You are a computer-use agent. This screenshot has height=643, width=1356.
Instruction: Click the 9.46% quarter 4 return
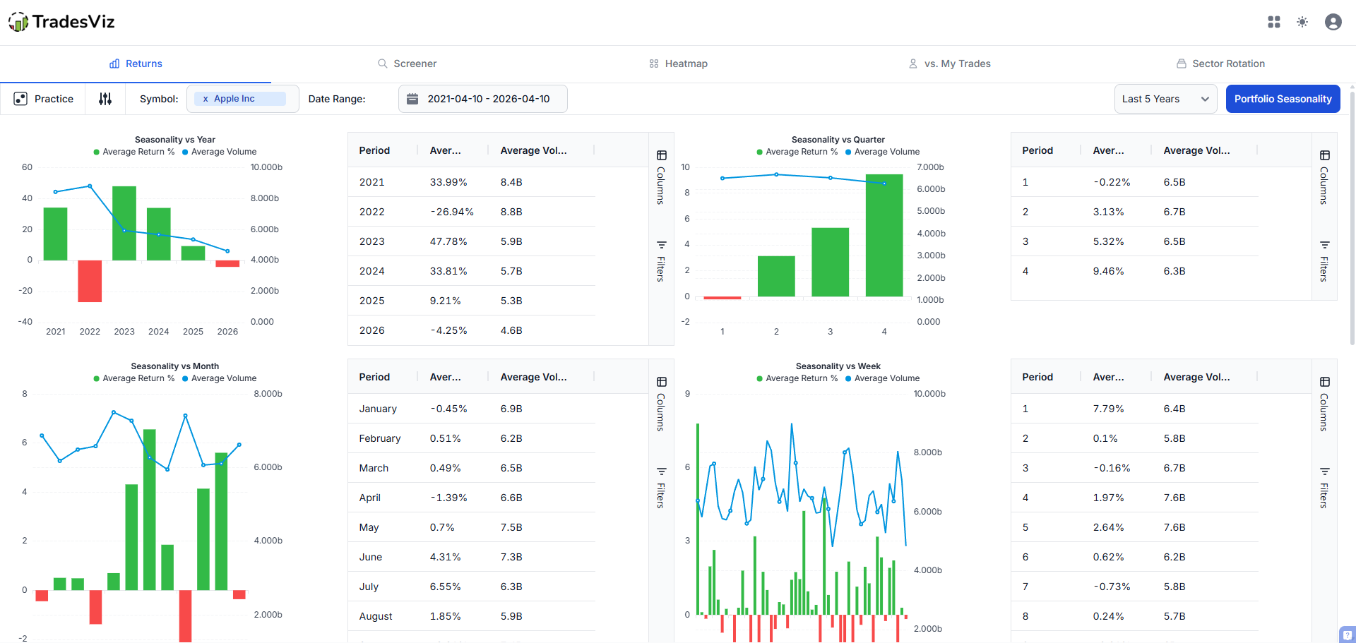[x=1108, y=271]
